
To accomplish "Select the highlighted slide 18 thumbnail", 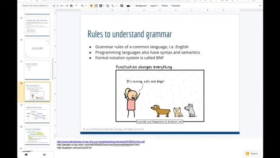I will click(x=37, y=92).
